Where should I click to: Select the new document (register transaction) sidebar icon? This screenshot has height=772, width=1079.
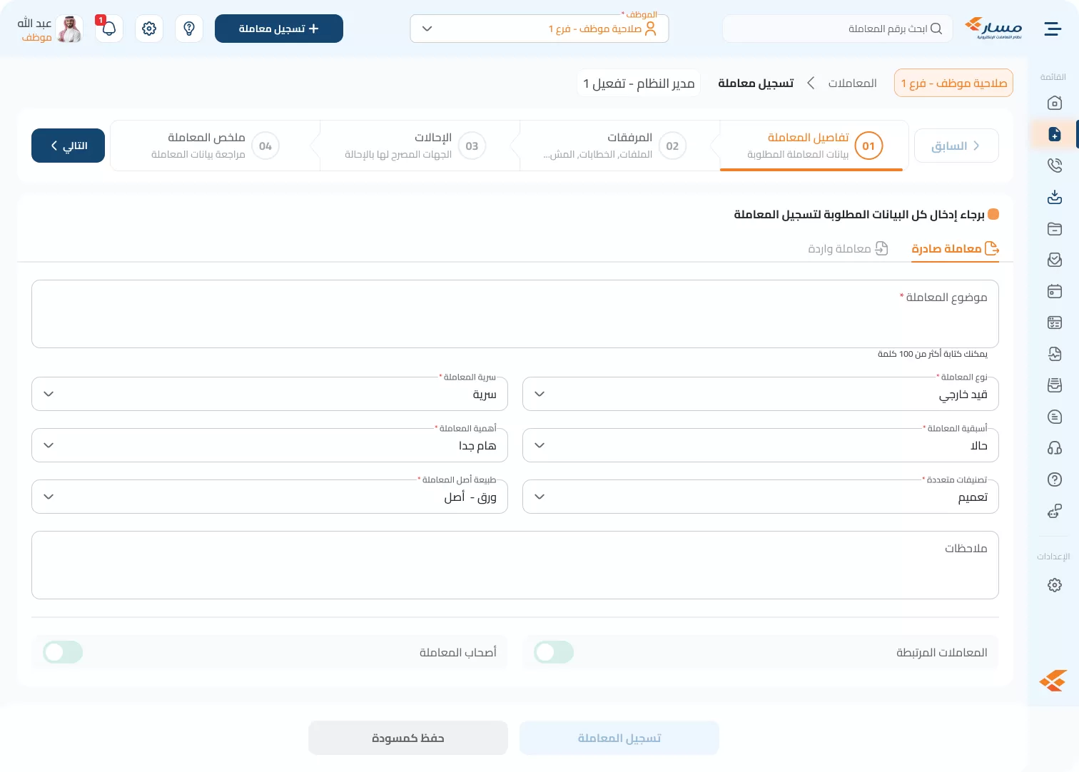click(1055, 134)
